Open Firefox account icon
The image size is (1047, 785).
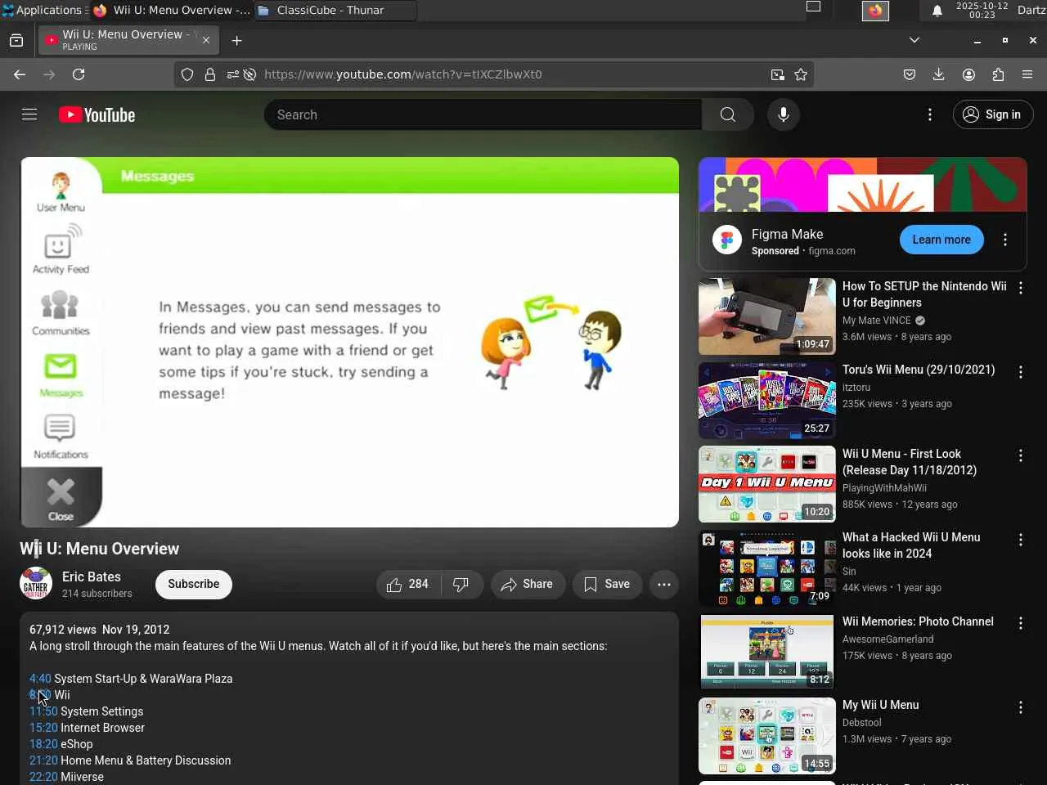pyautogui.click(x=968, y=74)
